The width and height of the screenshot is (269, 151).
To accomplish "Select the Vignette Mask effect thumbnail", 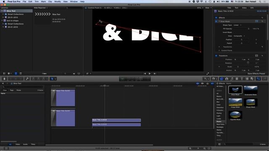I will click(x=235, y=115).
